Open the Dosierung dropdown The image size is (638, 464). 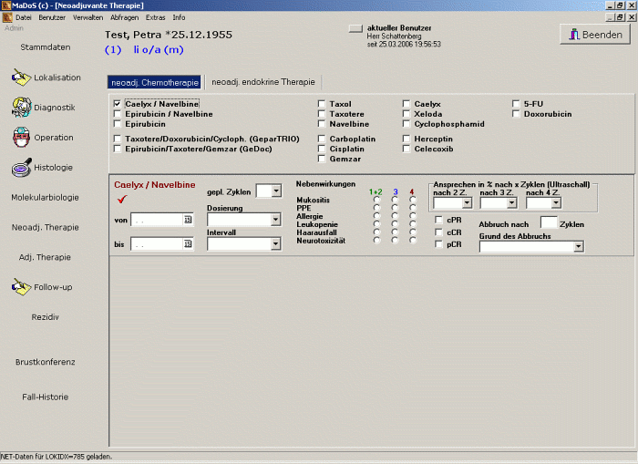point(275,220)
